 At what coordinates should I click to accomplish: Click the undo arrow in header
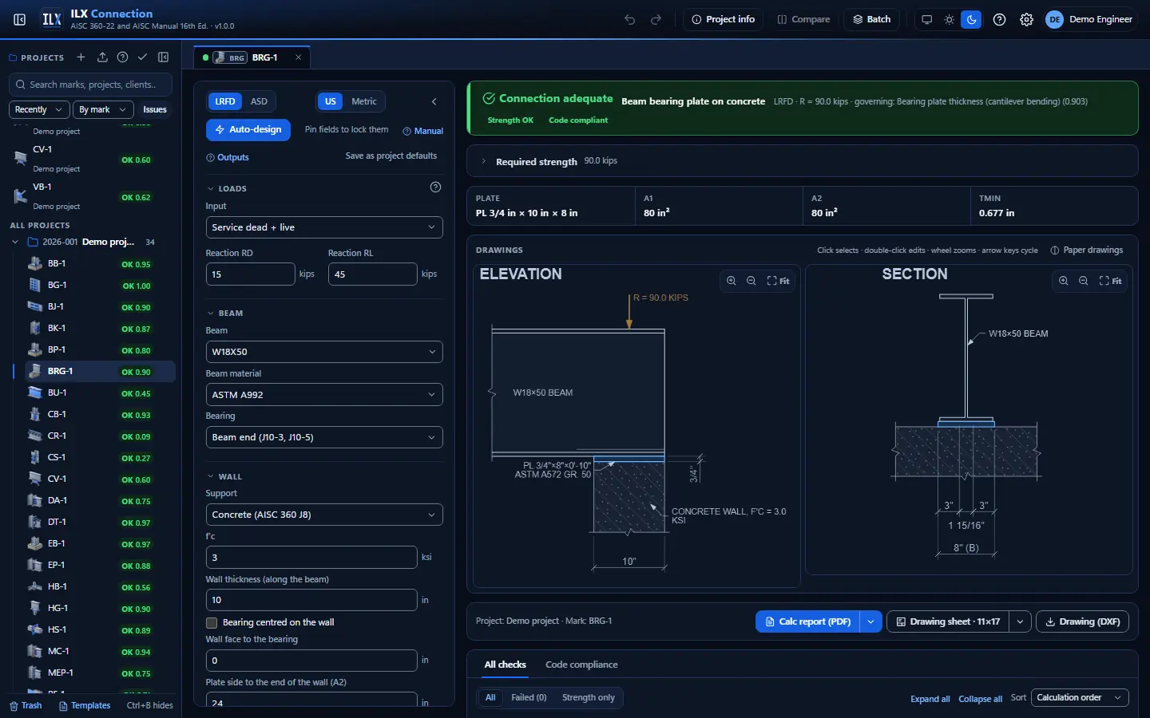[x=630, y=19]
